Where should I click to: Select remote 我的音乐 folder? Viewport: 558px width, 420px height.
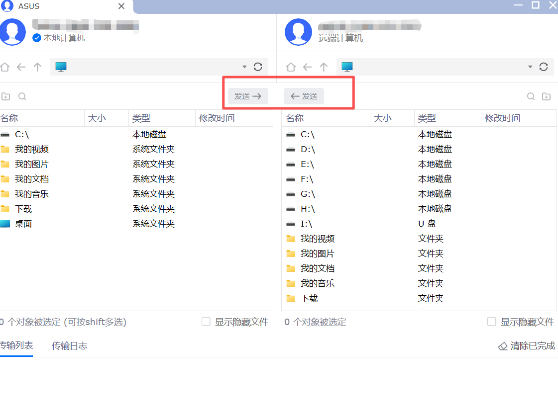419,283
